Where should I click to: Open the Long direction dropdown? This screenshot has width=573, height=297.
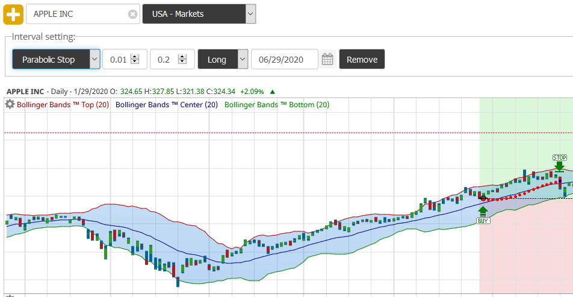[x=223, y=60]
